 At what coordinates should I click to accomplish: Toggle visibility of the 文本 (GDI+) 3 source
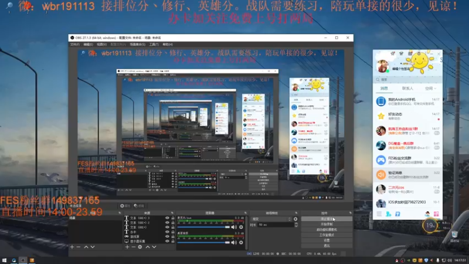(167, 218)
